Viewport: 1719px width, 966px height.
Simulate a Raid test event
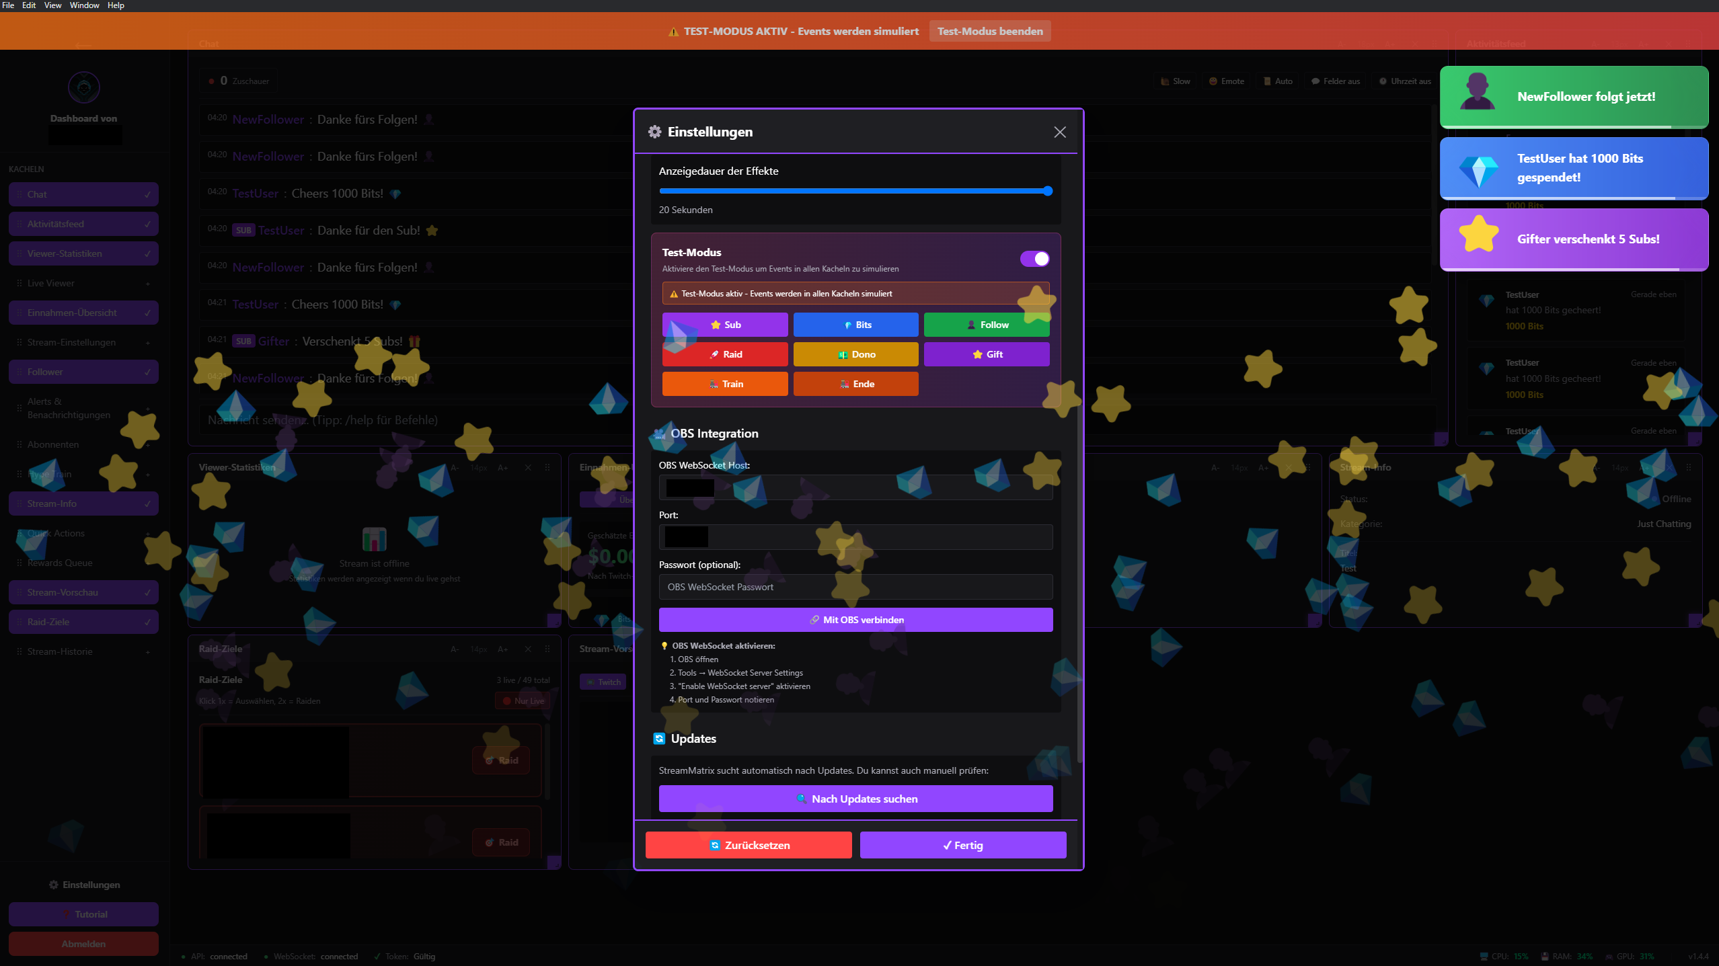click(724, 354)
